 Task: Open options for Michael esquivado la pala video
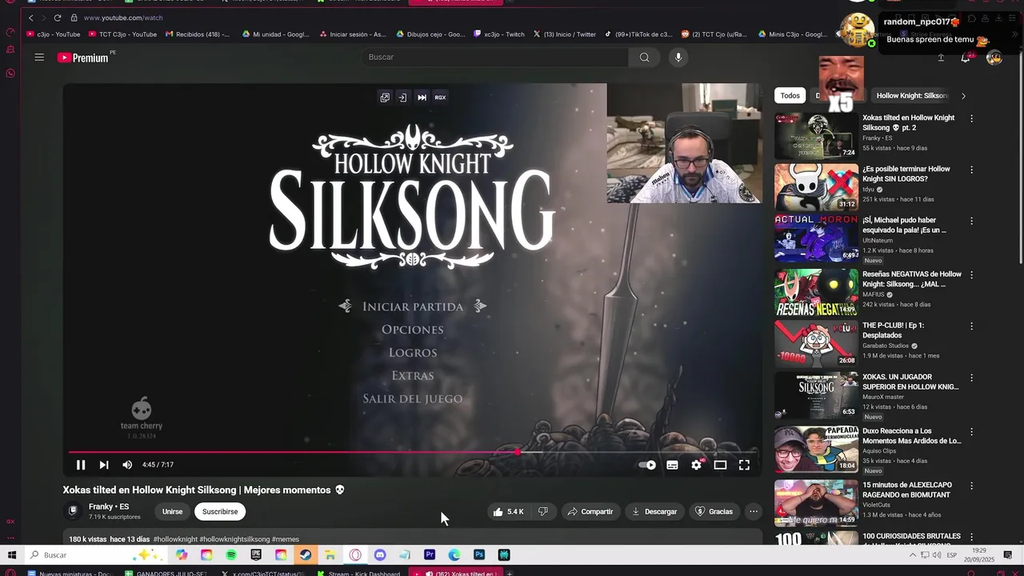(972, 221)
